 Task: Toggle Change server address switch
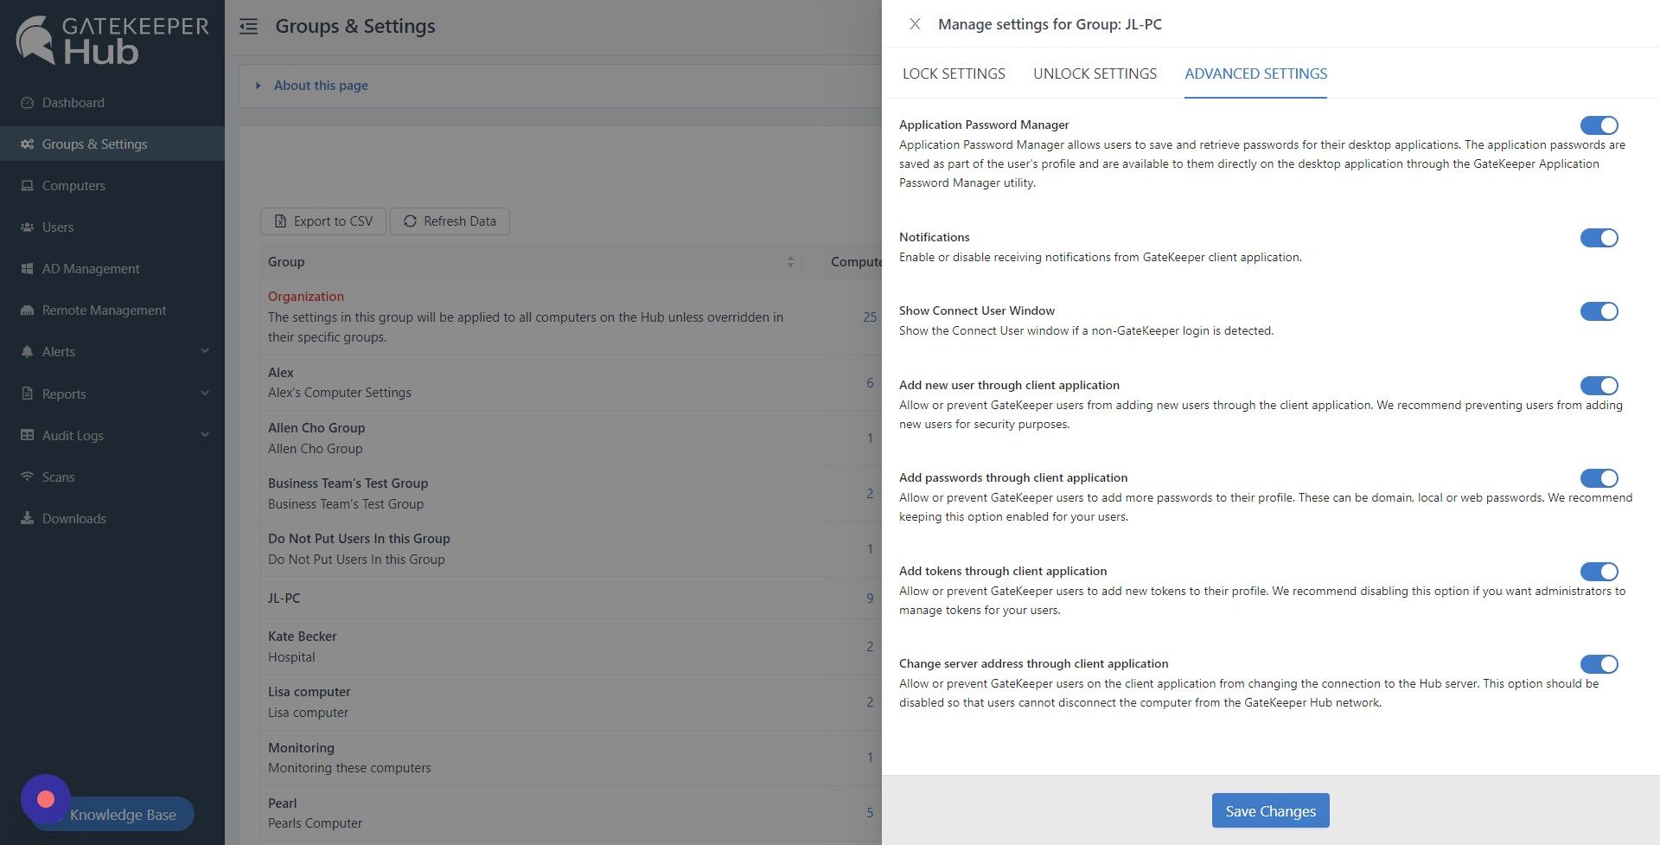tap(1599, 664)
